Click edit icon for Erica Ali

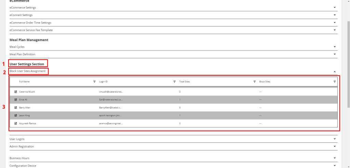pos(16,100)
